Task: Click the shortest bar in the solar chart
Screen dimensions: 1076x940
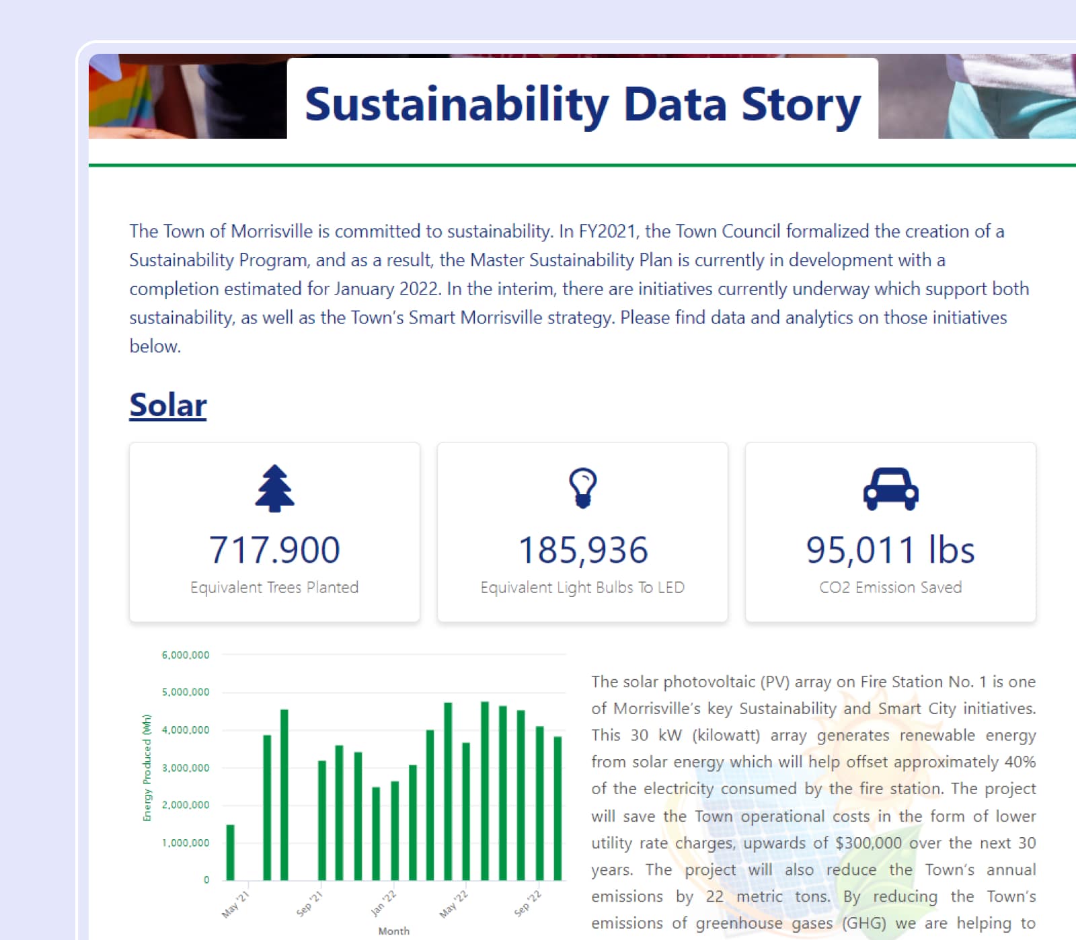Action: point(231,853)
